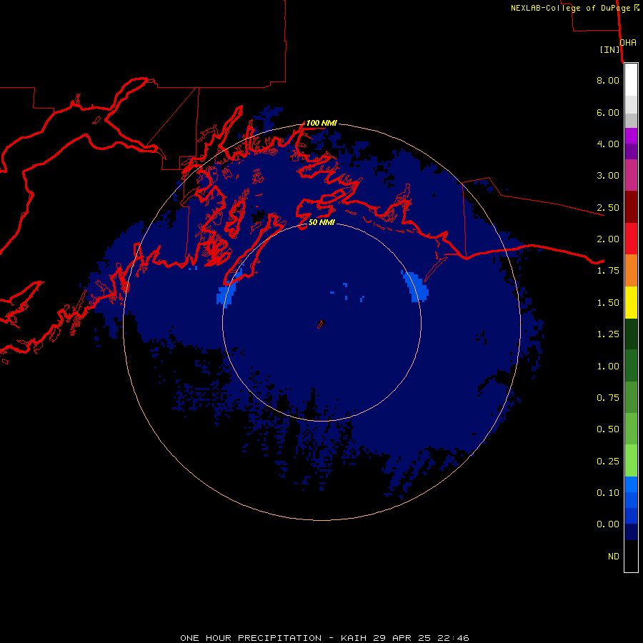Select the 6.00 legend value
This screenshot has width=643, height=643.
(x=608, y=112)
